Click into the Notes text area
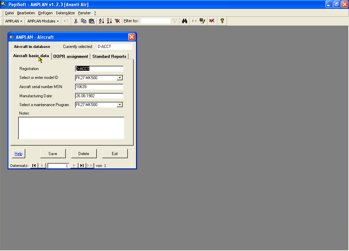349x251 pixels. click(71, 128)
